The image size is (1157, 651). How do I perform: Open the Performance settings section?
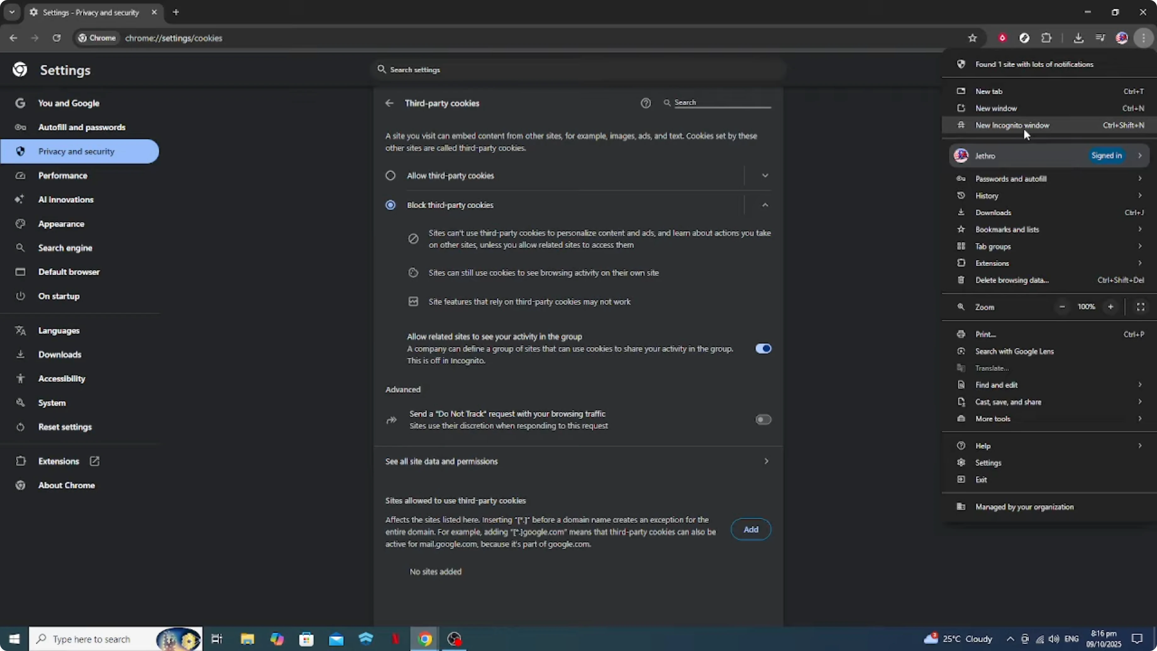(x=63, y=175)
